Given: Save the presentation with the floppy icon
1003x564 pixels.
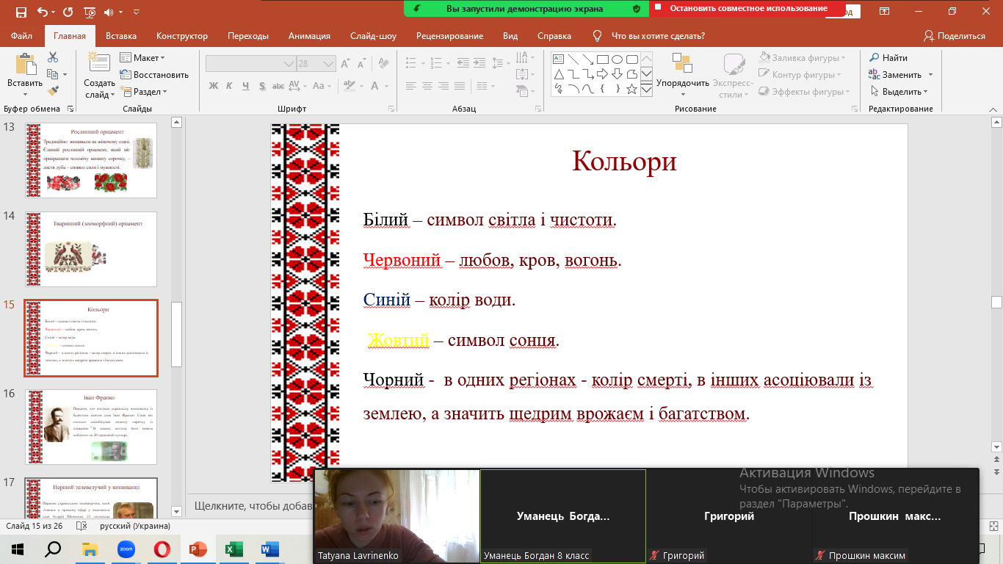Looking at the screenshot, I should pos(21,12).
